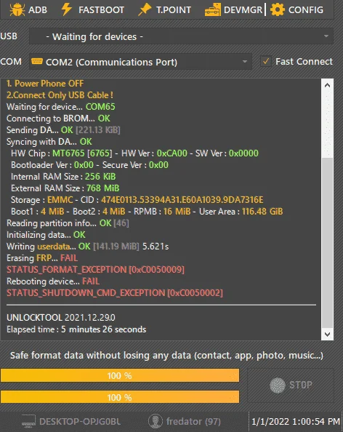Click the 'Rebooting device... FAIL' line

[53, 281]
